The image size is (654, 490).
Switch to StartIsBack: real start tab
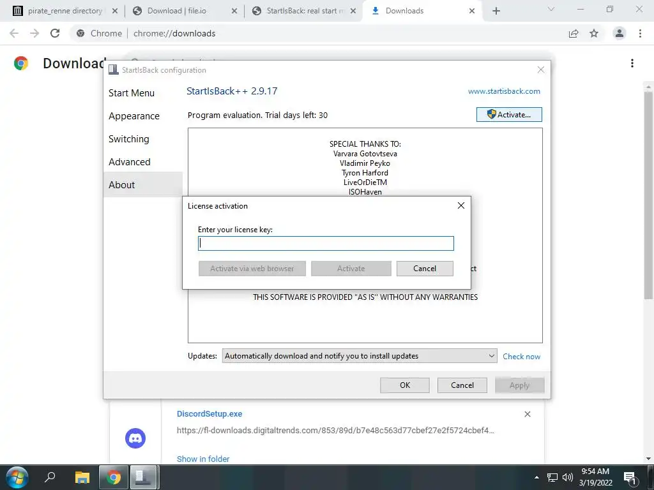[x=304, y=11]
